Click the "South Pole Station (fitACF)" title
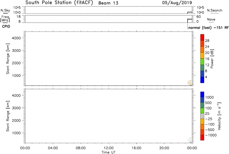The image size is (229, 154). pyautogui.click(x=59, y=3)
